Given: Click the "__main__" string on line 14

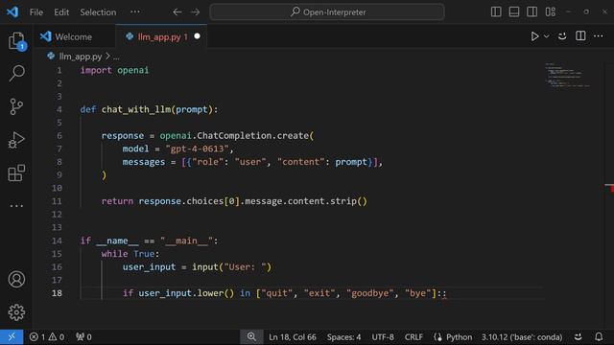Looking at the screenshot, I should pyautogui.click(x=186, y=241).
